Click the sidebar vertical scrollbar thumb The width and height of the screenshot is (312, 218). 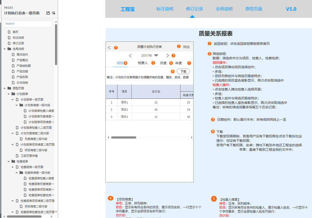[x=56, y=45]
